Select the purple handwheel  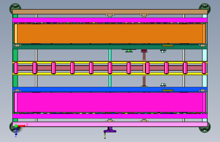[110, 131]
